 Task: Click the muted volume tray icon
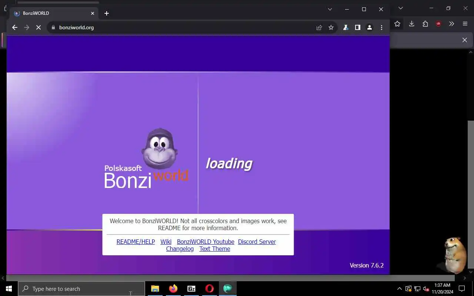click(x=426, y=289)
